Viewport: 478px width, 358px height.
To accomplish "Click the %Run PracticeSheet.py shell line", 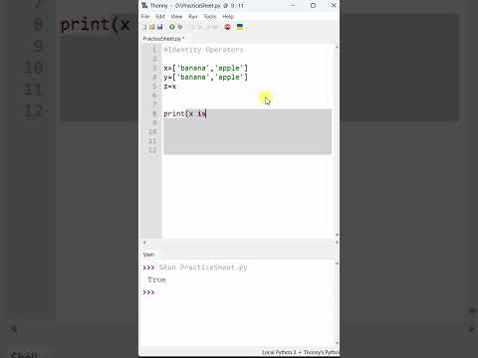I will (203, 268).
